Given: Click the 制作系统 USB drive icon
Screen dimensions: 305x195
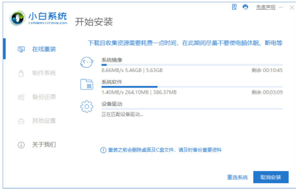Looking at the screenshot, I should click(21, 73).
